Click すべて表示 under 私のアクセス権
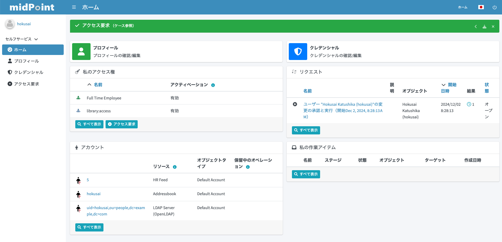 (x=89, y=124)
